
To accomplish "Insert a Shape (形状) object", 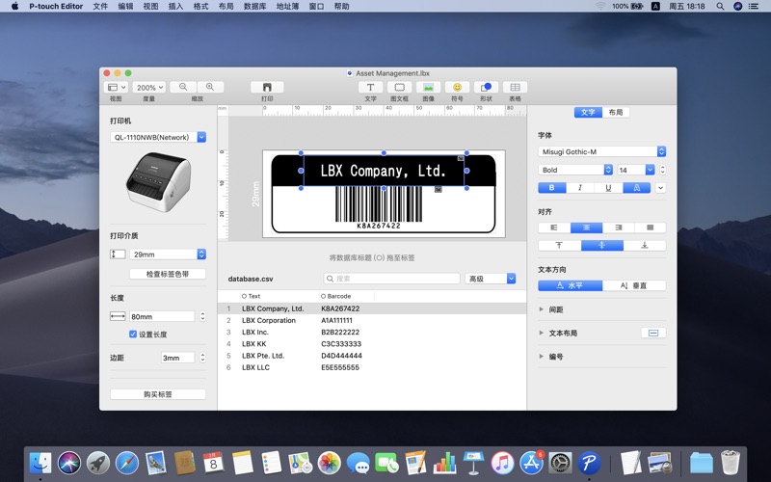I will 486,87.
